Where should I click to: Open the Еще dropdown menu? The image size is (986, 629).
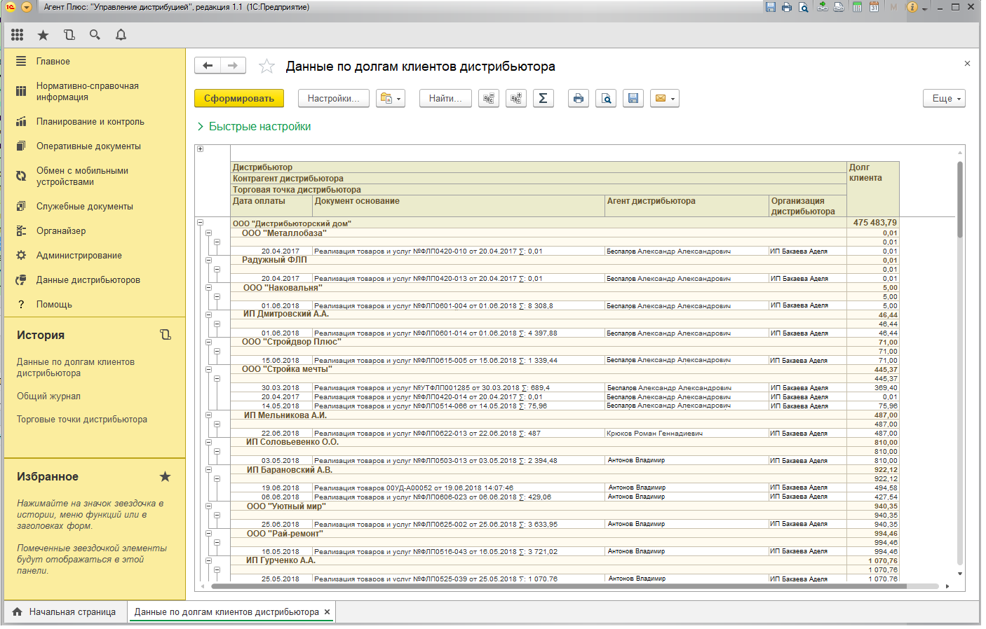pyautogui.click(x=944, y=98)
